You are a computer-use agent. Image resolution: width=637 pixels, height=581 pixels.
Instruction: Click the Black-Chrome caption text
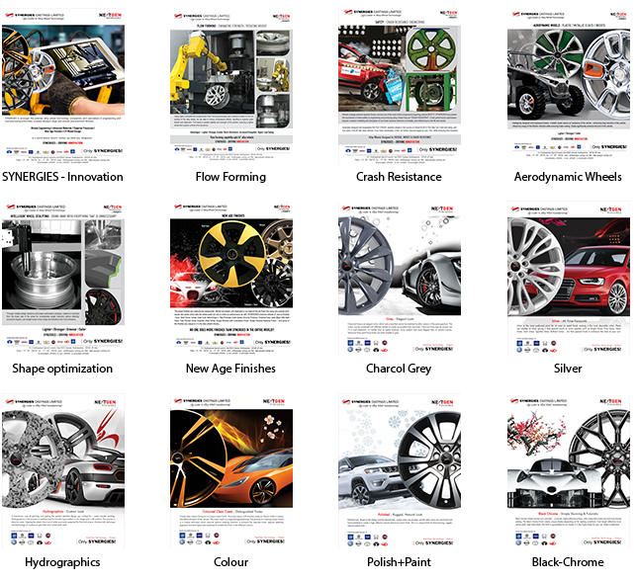[x=568, y=562]
